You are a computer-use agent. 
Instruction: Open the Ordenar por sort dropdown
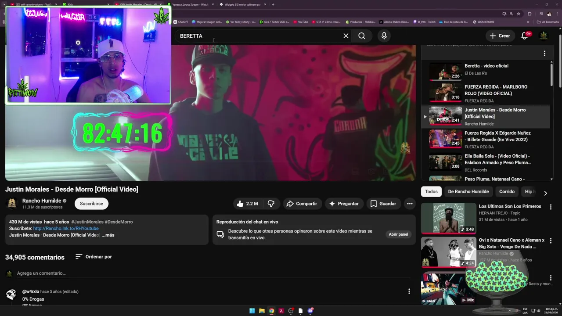coord(94,257)
